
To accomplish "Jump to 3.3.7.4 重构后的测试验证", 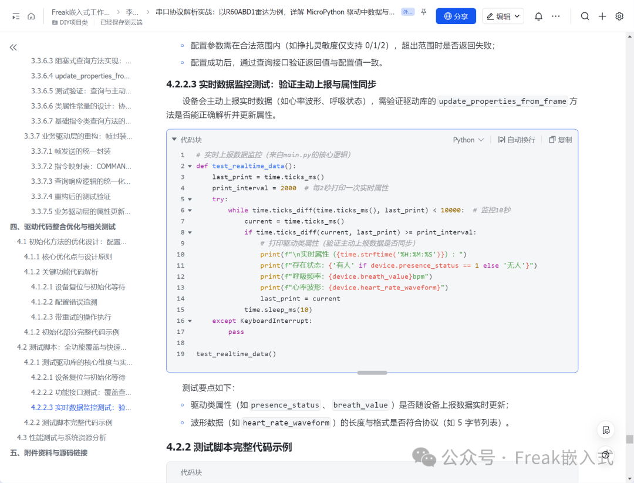I will (71, 197).
